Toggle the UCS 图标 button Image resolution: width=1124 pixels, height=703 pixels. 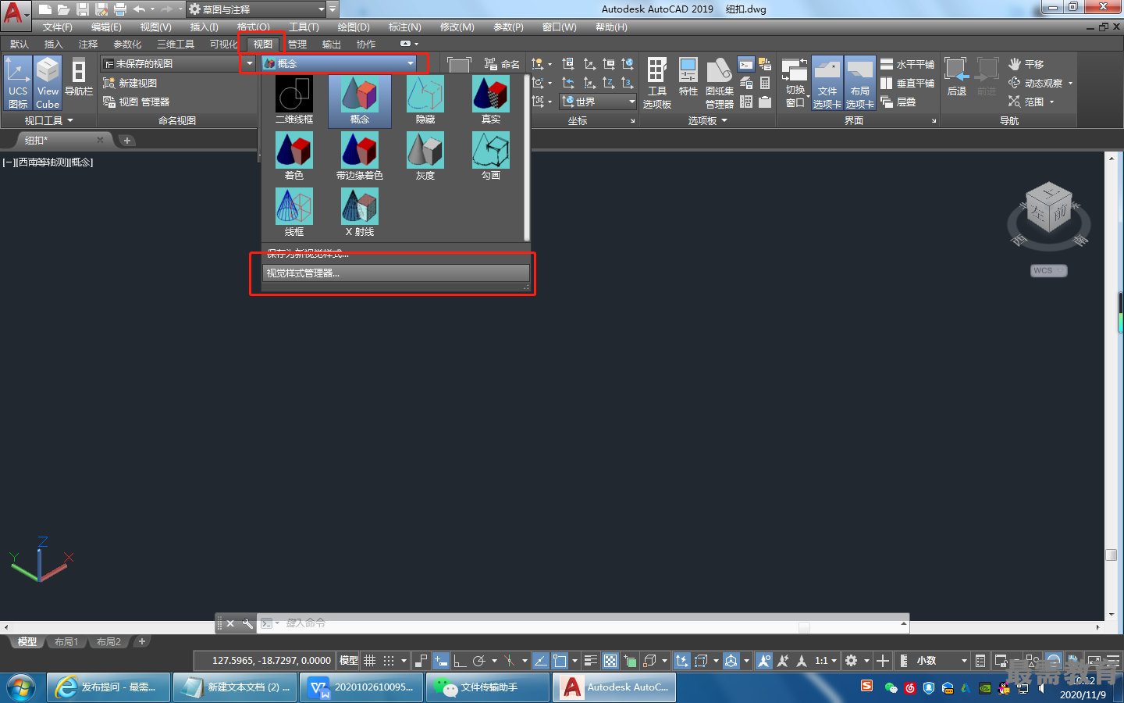[x=18, y=82]
